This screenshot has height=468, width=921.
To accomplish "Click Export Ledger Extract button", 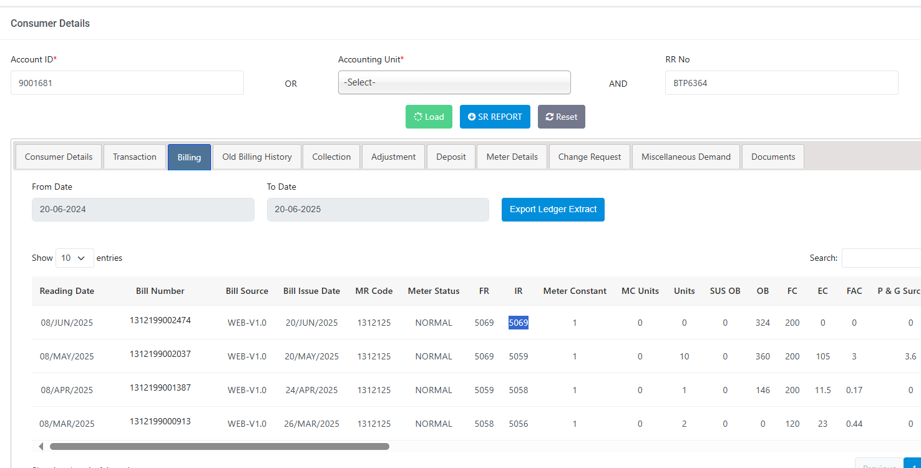I will point(553,210).
